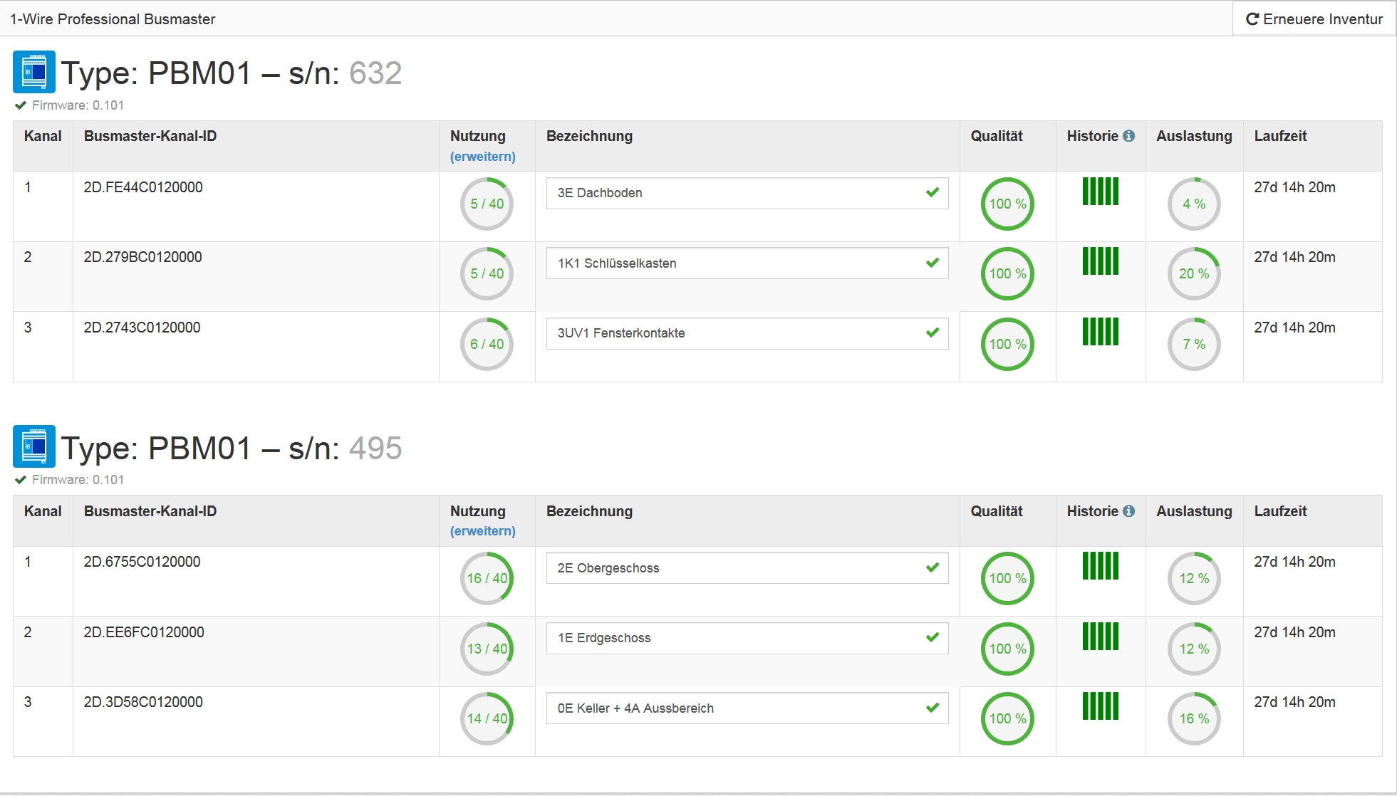Click history bars icon for 1E Erdgeschoss row
The height and width of the screenshot is (796, 1397).
[x=1101, y=636]
